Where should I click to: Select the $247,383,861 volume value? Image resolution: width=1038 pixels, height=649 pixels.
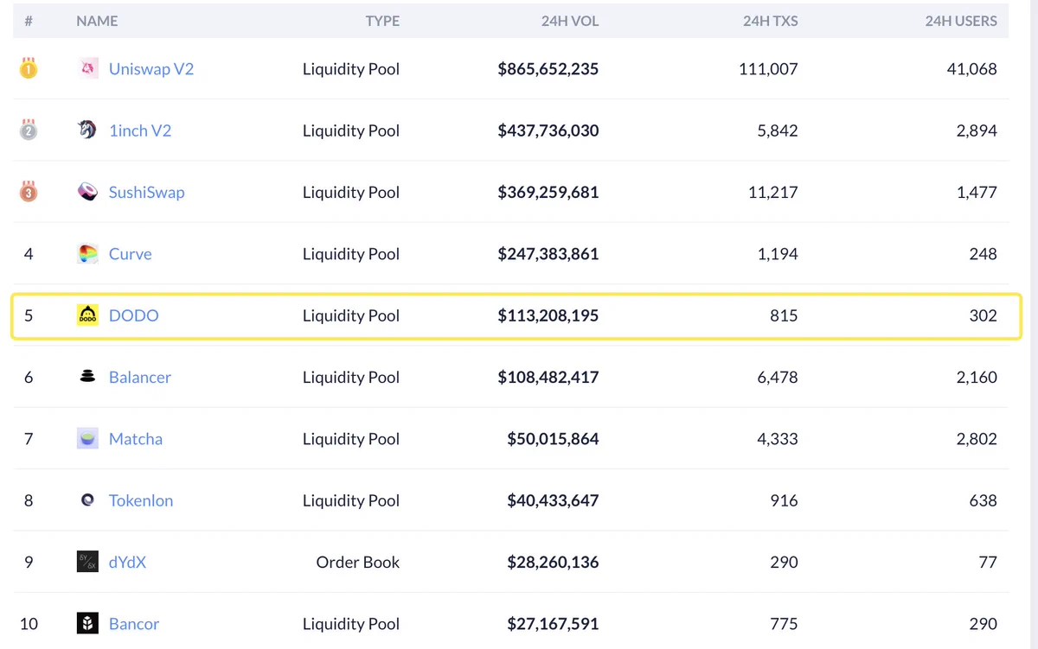pos(548,254)
